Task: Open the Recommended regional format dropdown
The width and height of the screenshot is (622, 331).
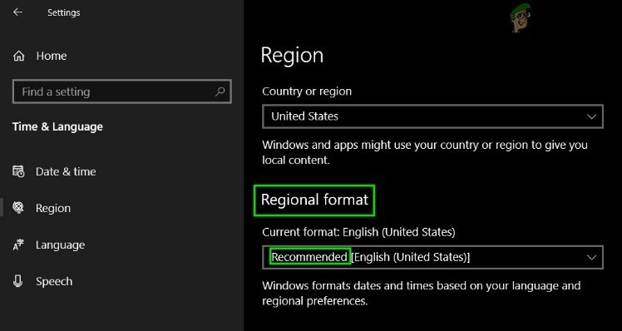Action: point(432,257)
